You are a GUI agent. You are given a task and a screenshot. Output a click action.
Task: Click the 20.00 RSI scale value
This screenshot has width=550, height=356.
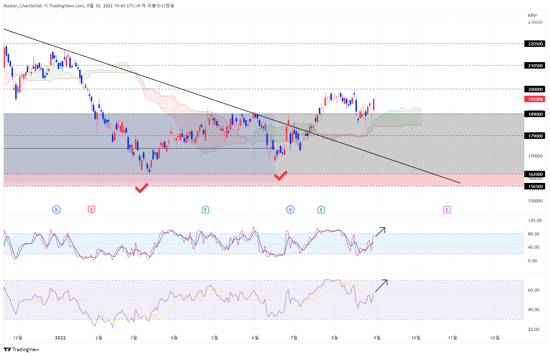click(x=533, y=329)
